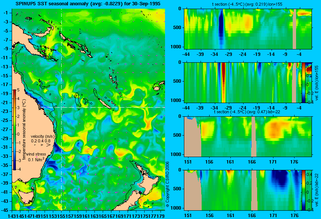Click the '-4' tick on SST color bar
This screenshot has height=219, width=321.
coord(18,169)
